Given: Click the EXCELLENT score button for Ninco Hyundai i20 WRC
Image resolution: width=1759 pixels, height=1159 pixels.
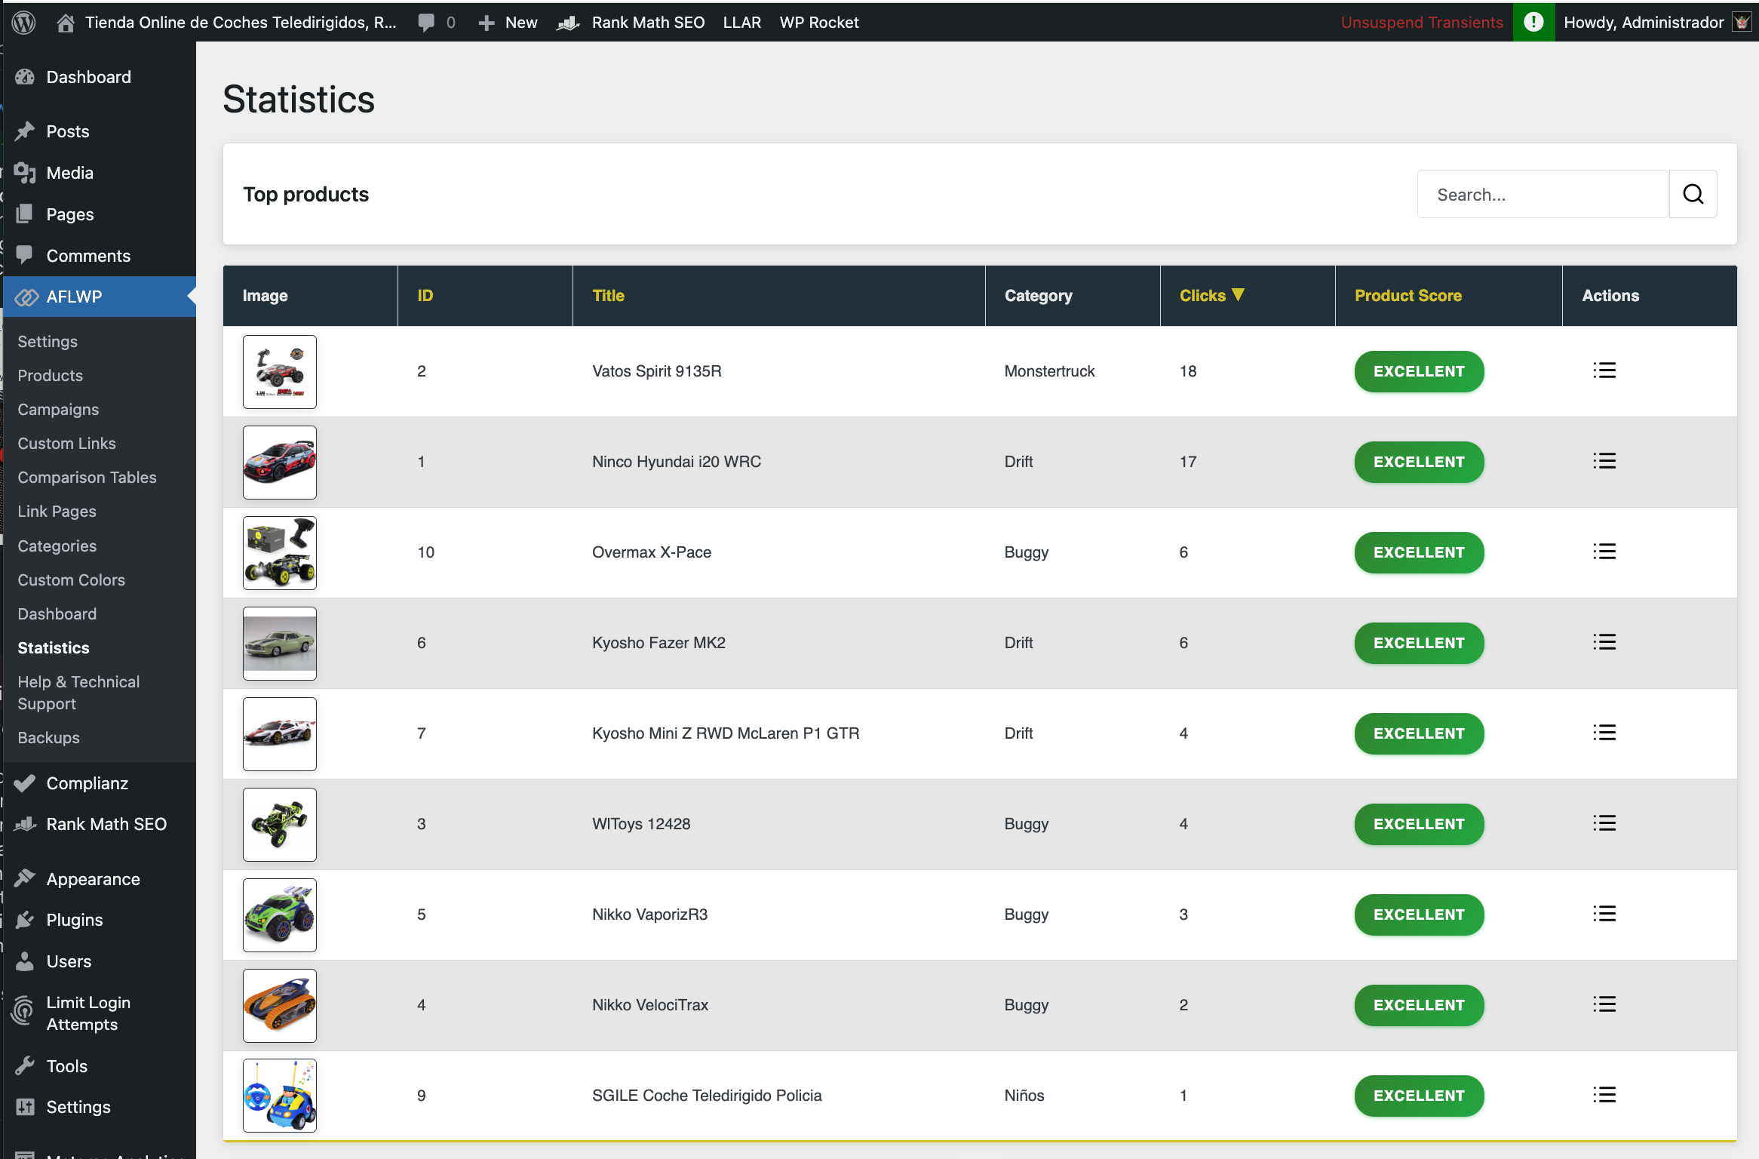Looking at the screenshot, I should tap(1418, 462).
